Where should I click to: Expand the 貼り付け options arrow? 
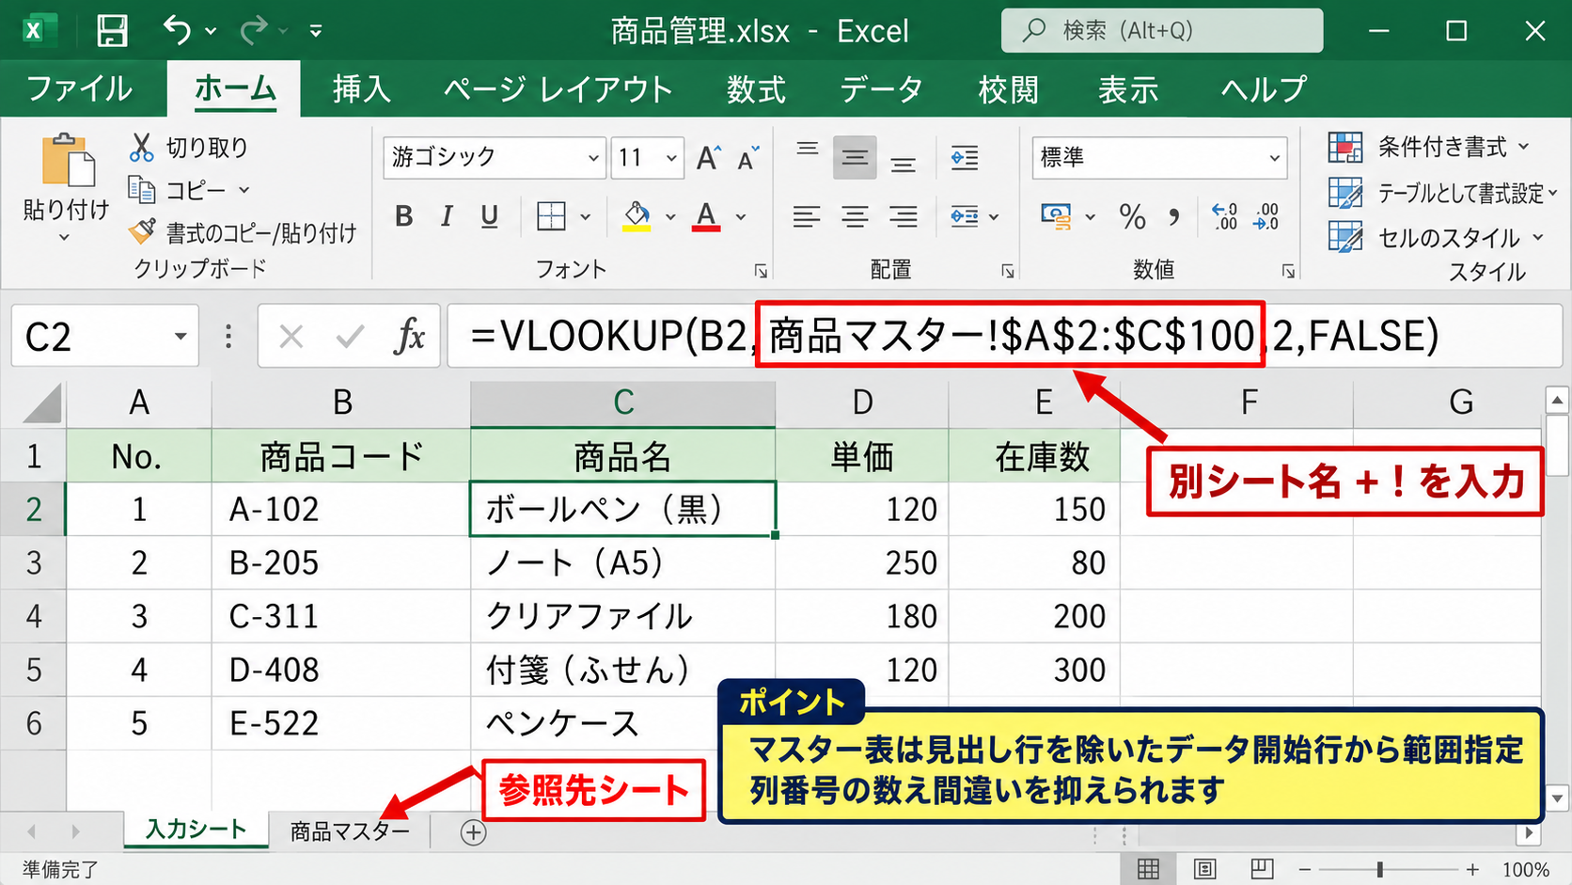pos(64,238)
